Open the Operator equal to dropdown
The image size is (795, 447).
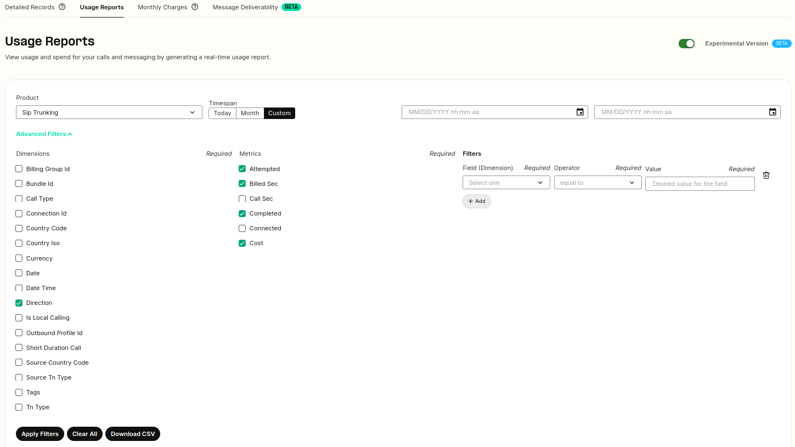click(598, 183)
